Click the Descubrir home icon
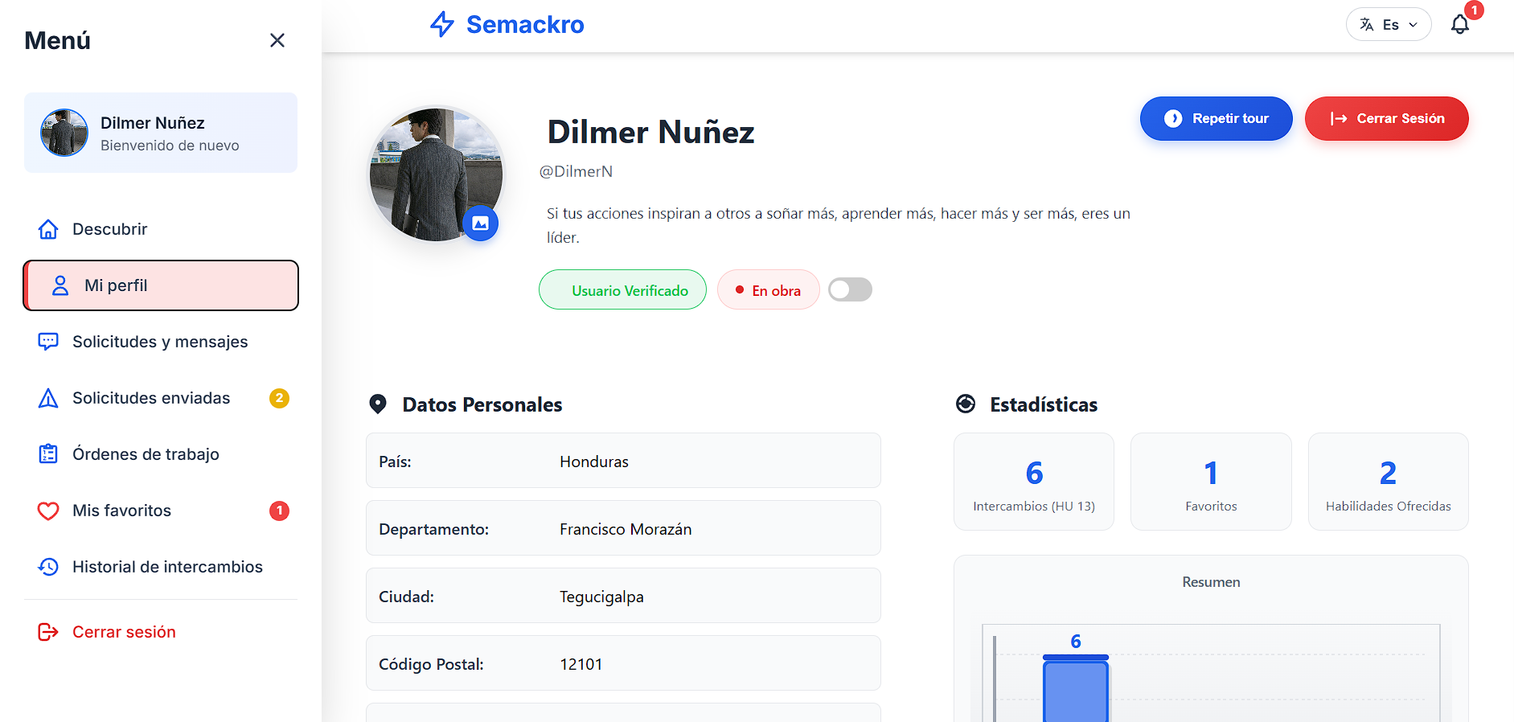 (x=48, y=229)
